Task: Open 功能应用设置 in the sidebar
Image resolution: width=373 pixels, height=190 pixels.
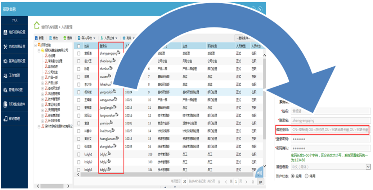Action: [x=14, y=46]
